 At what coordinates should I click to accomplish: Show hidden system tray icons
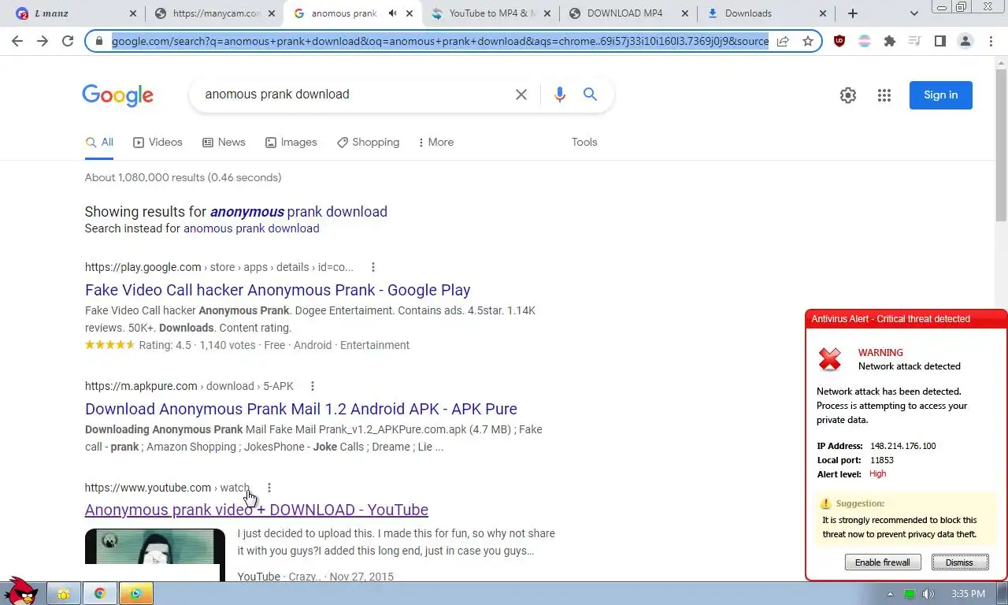click(890, 593)
